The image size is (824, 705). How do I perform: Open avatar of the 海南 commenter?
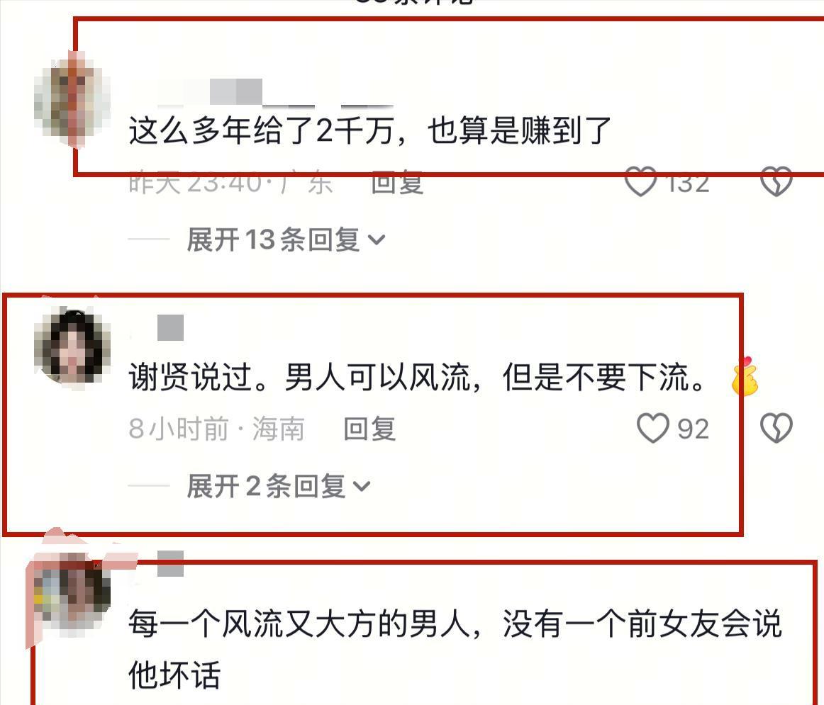click(72, 345)
